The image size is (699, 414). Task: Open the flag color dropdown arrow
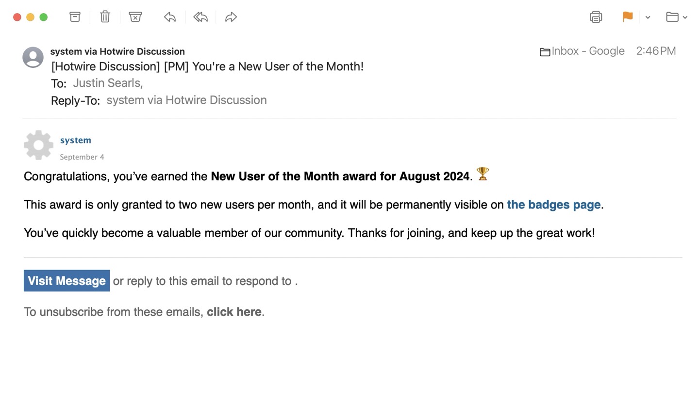point(648,17)
